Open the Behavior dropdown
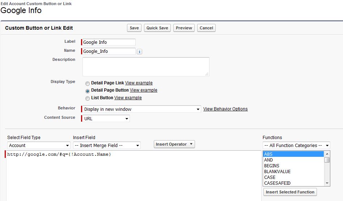This screenshot has width=343, height=201. coord(141,109)
